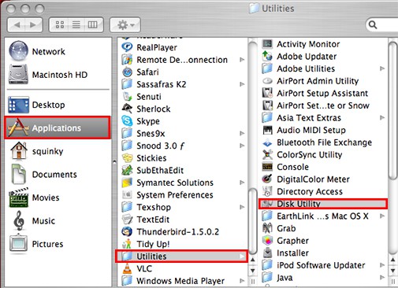This screenshot has width=398, height=288.
Task: Click the Adobe Updater icon
Action: [267, 56]
